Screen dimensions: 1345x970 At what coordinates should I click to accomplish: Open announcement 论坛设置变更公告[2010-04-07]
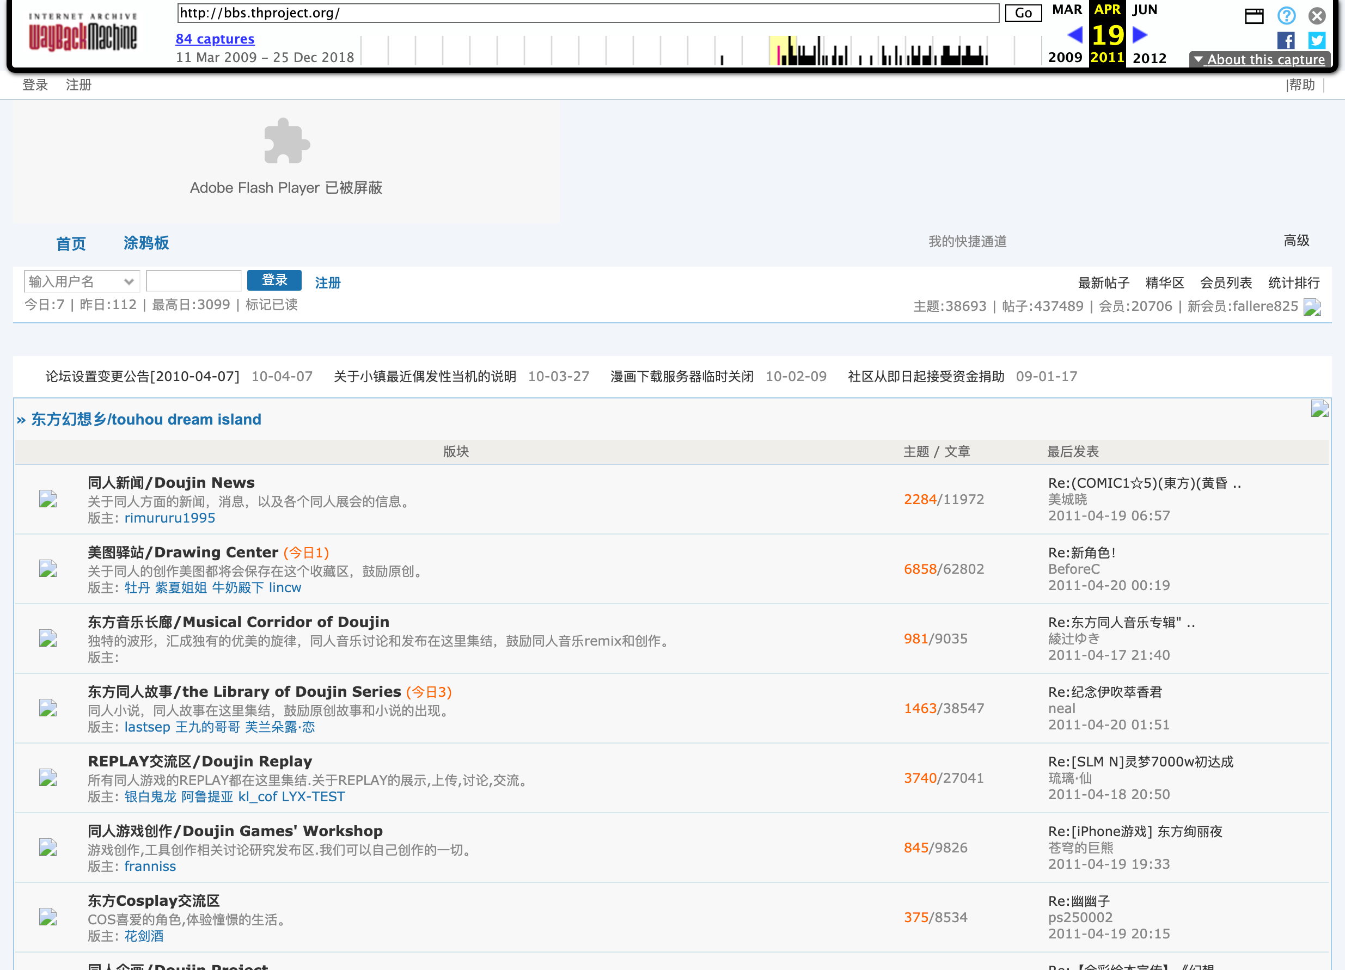[x=142, y=377]
